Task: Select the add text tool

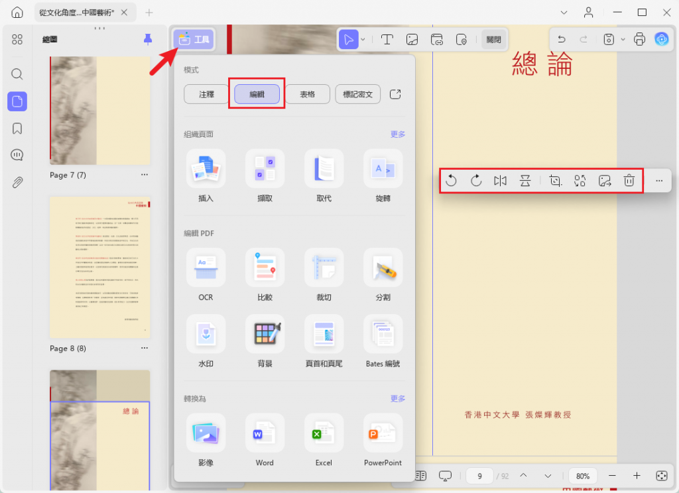Action: pyautogui.click(x=387, y=39)
